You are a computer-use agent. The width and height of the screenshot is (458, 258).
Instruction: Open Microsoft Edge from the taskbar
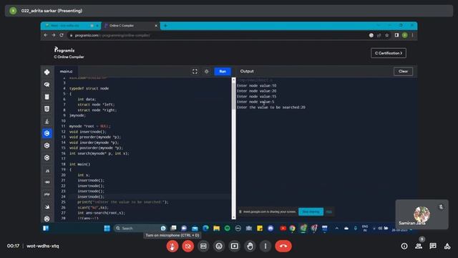point(205,228)
